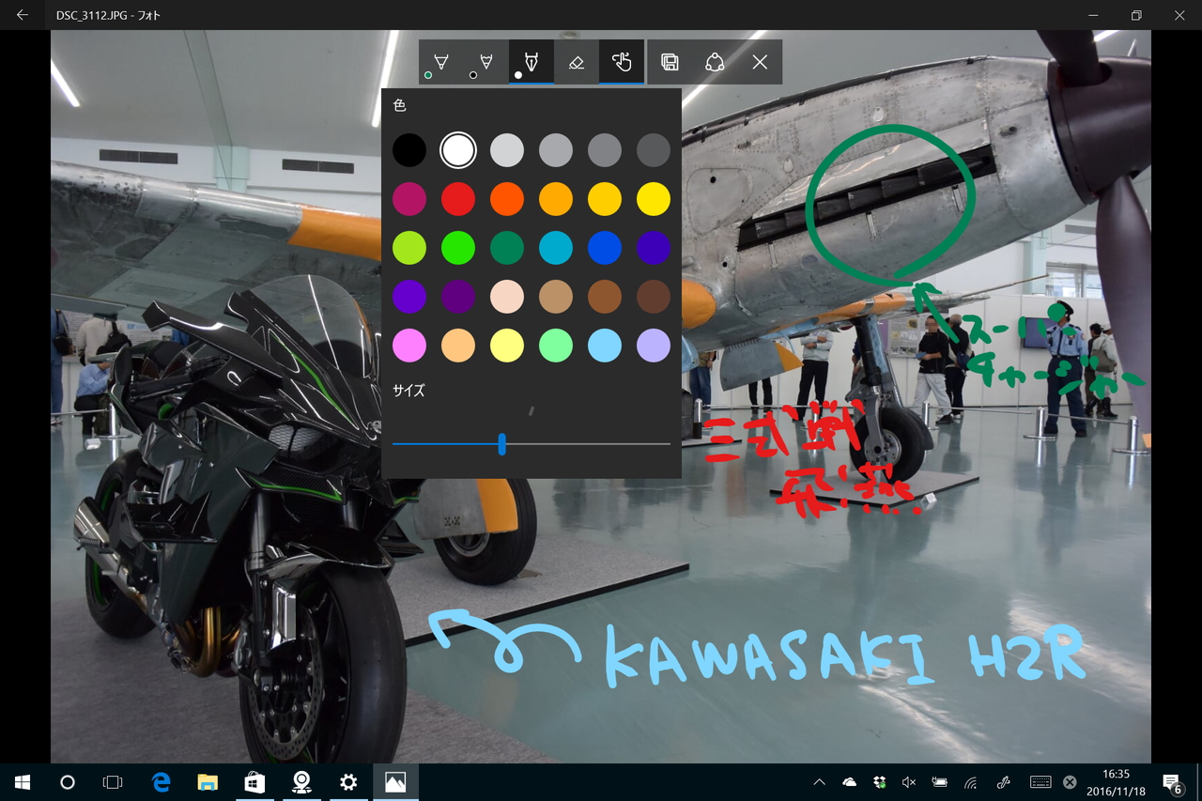Open Cortana search circle
Viewport: 1202px width, 801px height.
pyautogui.click(x=68, y=782)
